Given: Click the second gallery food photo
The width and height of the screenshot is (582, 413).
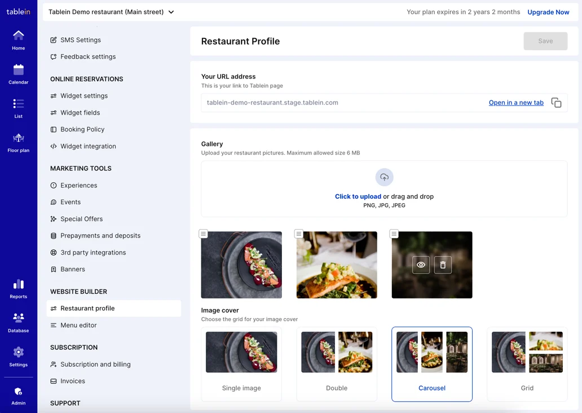Looking at the screenshot, I should tap(337, 265).
